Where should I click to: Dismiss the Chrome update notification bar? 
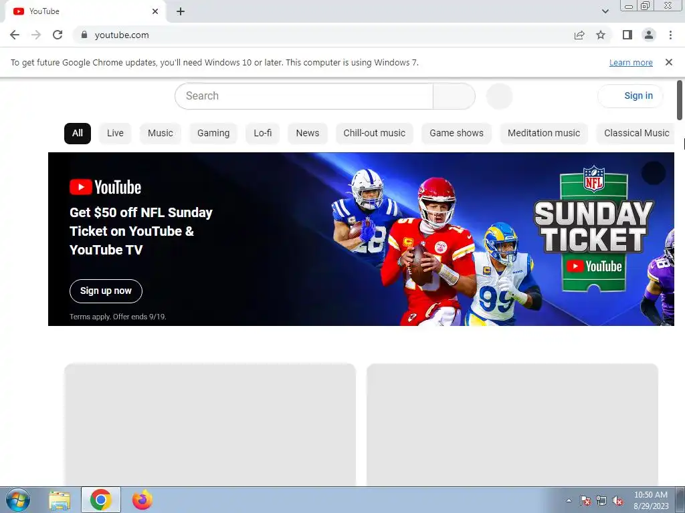[x=668, y=62]
